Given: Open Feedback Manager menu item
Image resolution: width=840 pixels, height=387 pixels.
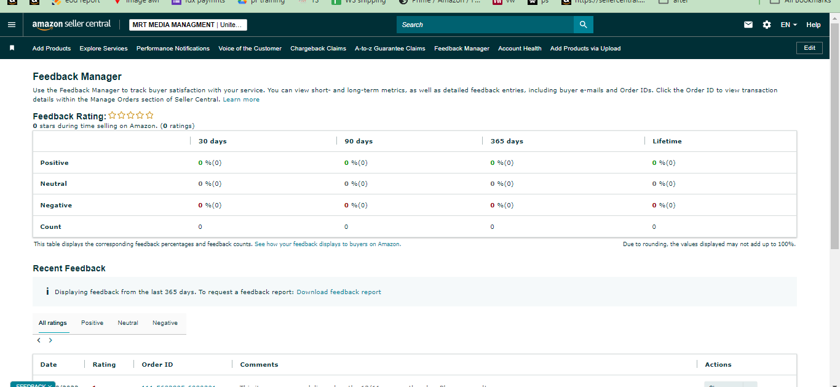Looking at the screenshot, I should pyautogui.click(x=462, y=48).
